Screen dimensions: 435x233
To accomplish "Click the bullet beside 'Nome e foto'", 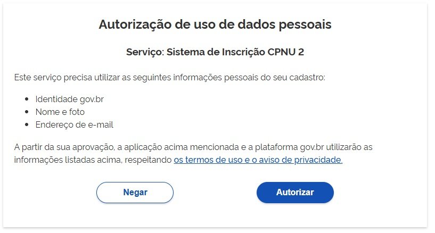I will point(27,112).
